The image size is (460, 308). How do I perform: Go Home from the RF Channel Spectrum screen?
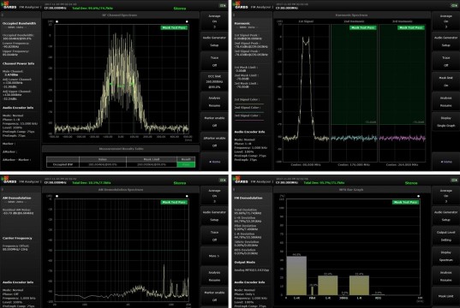pyautogui.click(x=214, y=162)
